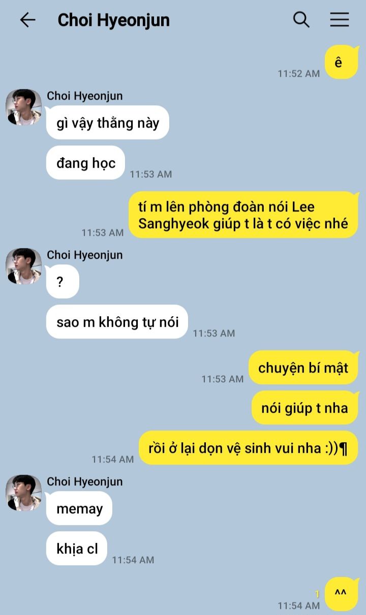This screenshot has height=615, width=366.
Task: Select the "nói giúp t nha" bubble
Action: [305, 408]
